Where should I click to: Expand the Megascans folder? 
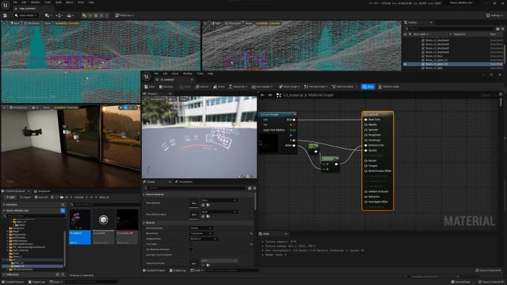(7, 234)
